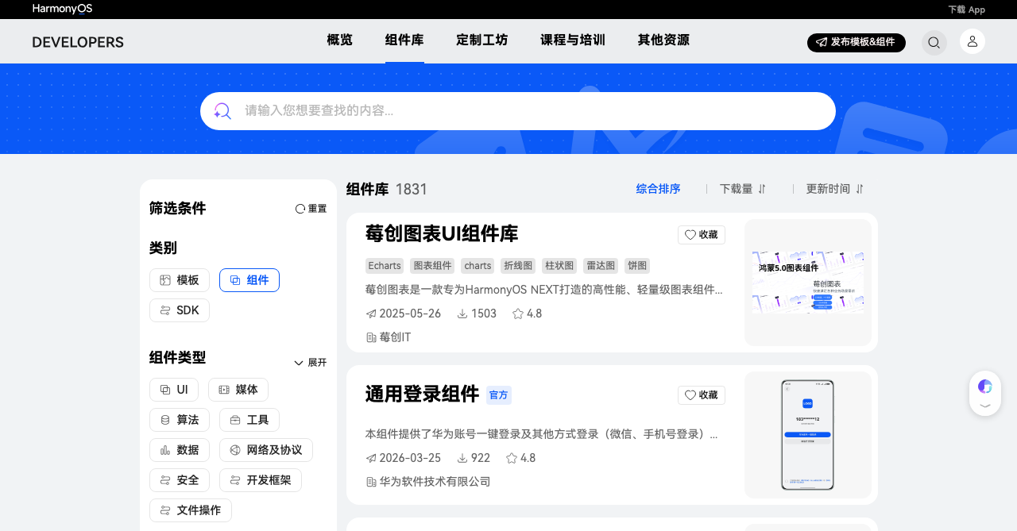Click the 图表组件 tag
This screenshot has height=531, width=1017.
(433, 266)
